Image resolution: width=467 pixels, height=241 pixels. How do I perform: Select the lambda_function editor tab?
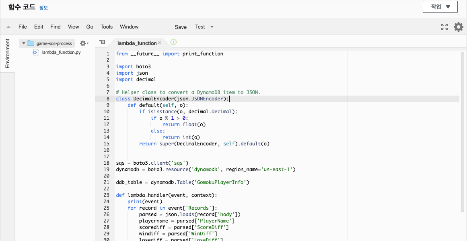137,43
